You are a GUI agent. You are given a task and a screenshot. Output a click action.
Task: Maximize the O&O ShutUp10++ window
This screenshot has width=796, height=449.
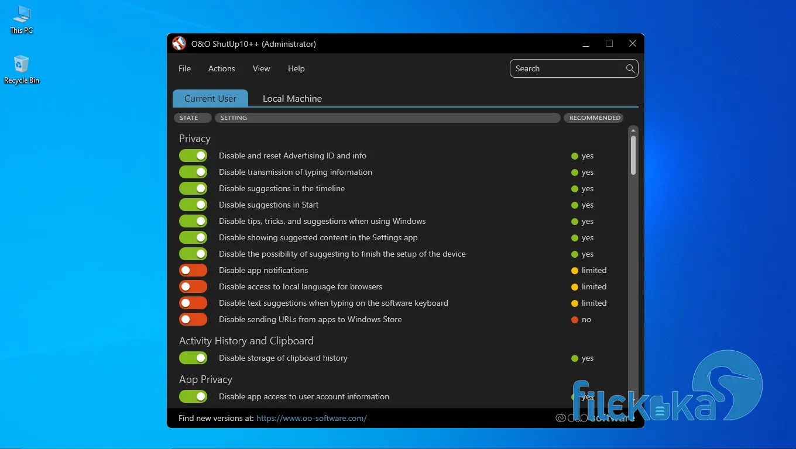coord(609,44)
